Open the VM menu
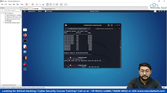Image resolution: width=167 pixels, height=93 pixels. (14, 4)
